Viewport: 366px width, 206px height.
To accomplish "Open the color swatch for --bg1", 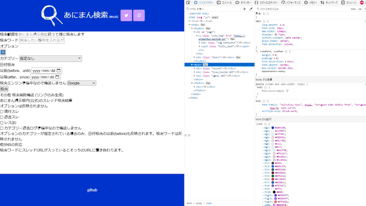I will [273, 128].
